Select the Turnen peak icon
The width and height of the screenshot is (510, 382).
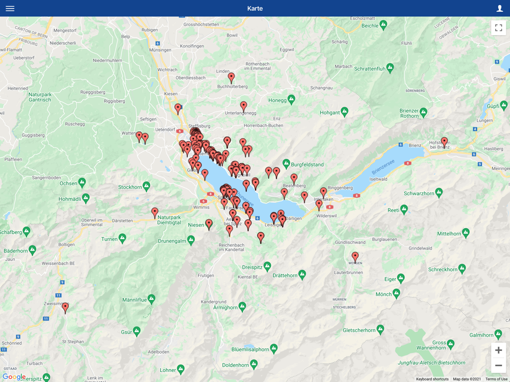[x=122, y=238]
